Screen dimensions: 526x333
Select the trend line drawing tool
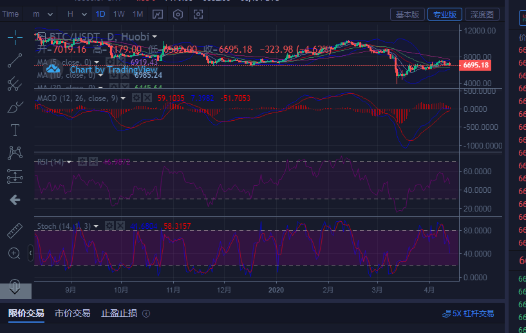tap(15, 60)
